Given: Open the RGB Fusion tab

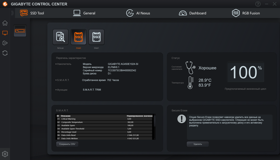Looking at the screenshot, I should click(x=246, y=13).
